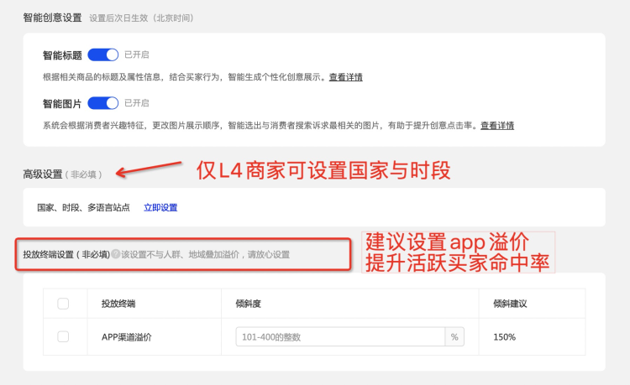Open 查看详情 link for 智能标题
630x385 pixels.
click(345, 77)
